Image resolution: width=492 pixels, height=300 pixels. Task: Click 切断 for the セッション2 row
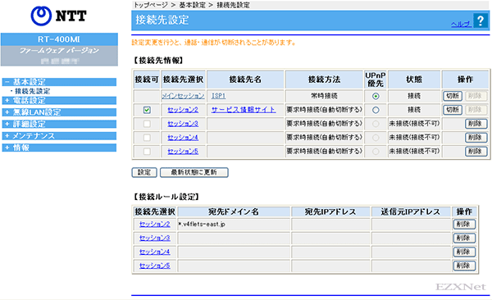453,110
